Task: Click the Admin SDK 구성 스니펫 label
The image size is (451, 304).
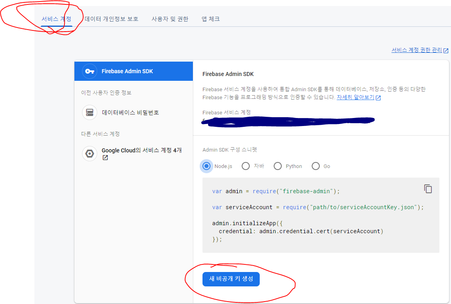Action: point(230,150)
